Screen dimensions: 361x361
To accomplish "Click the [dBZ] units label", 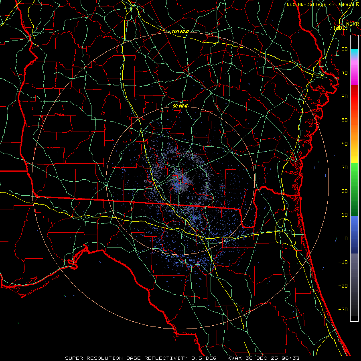I will click(x=341, y=28).
